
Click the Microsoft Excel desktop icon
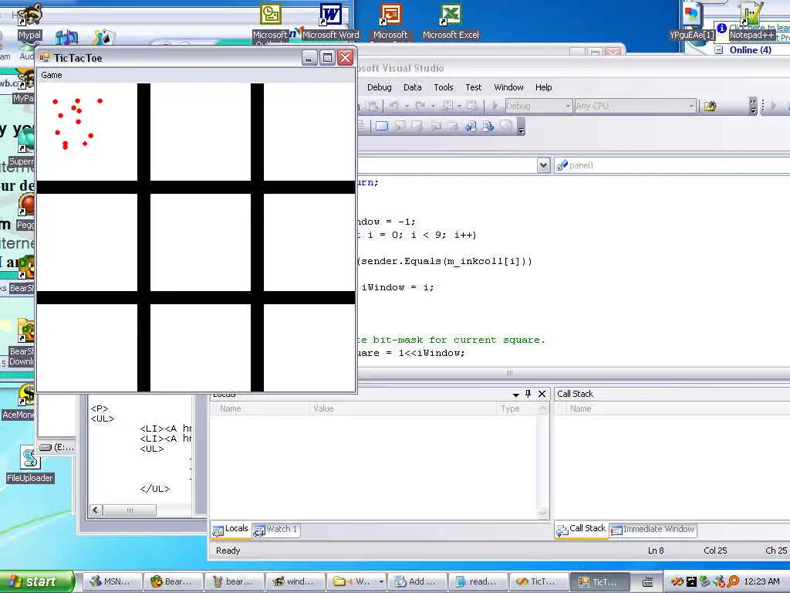click(x=451, y=21)
